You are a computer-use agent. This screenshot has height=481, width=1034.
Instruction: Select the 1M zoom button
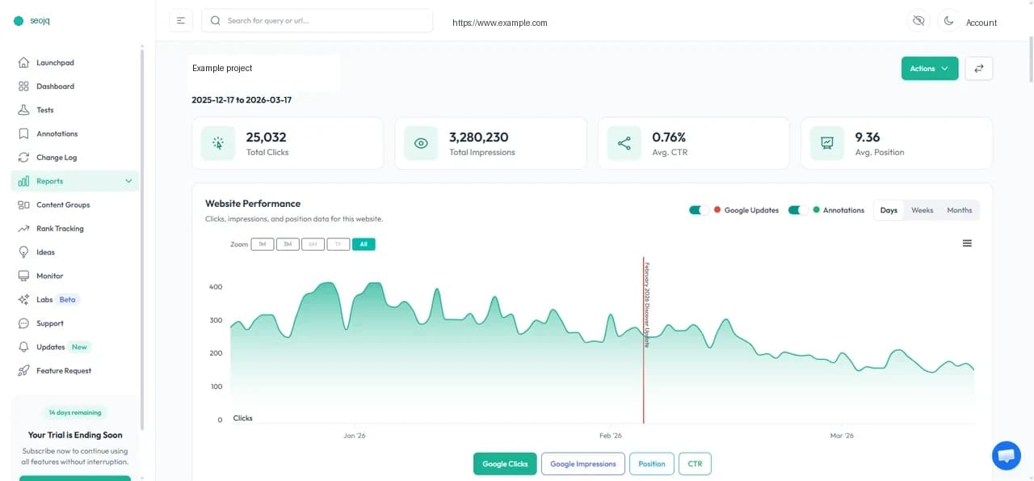(262, 243)
